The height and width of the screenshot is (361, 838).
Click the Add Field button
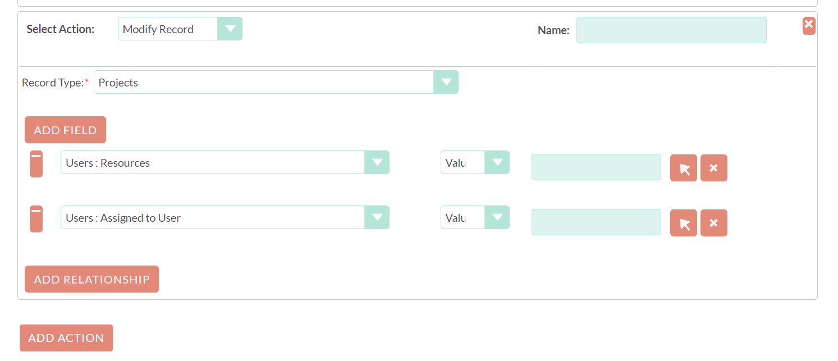click(65, 130)
